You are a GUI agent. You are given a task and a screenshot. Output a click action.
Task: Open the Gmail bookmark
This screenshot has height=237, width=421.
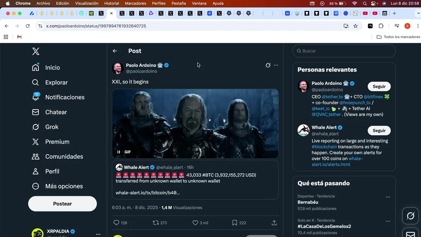19,37
